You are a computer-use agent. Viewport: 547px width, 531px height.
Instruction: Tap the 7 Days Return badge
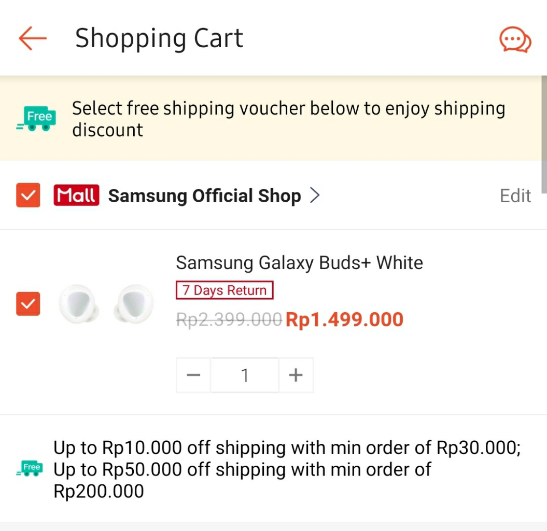point(225,290)
